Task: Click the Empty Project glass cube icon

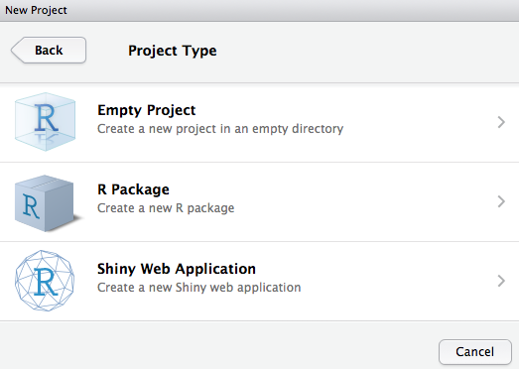Action: pyautogui.click(x=46, y=122)
